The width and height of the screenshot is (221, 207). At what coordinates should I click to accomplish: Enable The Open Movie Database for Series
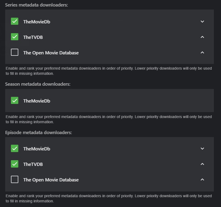tap(15, 52)
